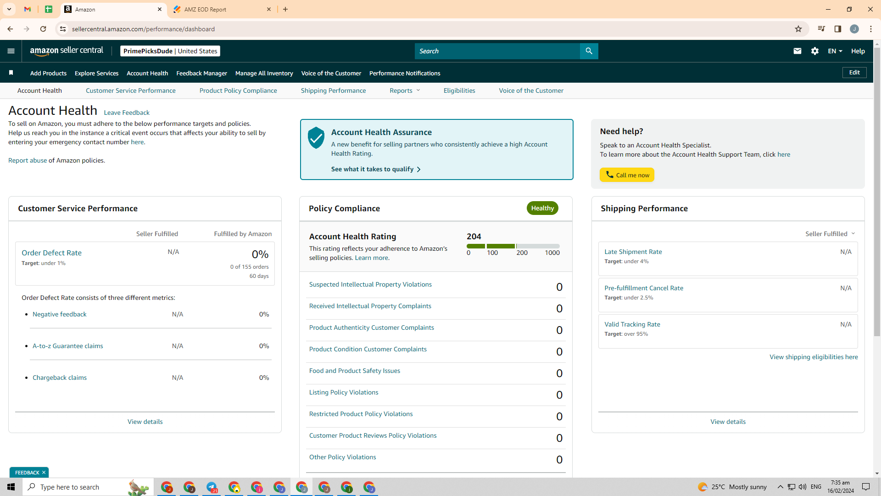Open the Windows notification center
This screenshot has width=881, height=496.
[x=866, y=487]
